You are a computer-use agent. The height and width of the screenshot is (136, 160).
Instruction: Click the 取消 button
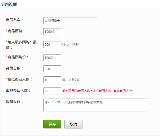coord(73,124)
